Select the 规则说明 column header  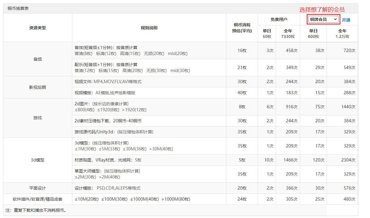(x=149, y=28)
